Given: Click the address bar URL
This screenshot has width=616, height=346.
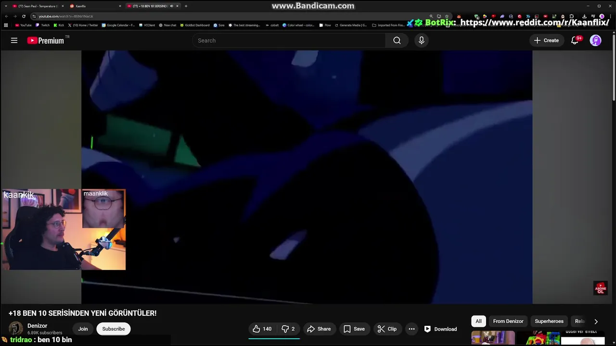Looking at the screenshot, I should click(66, 16).
